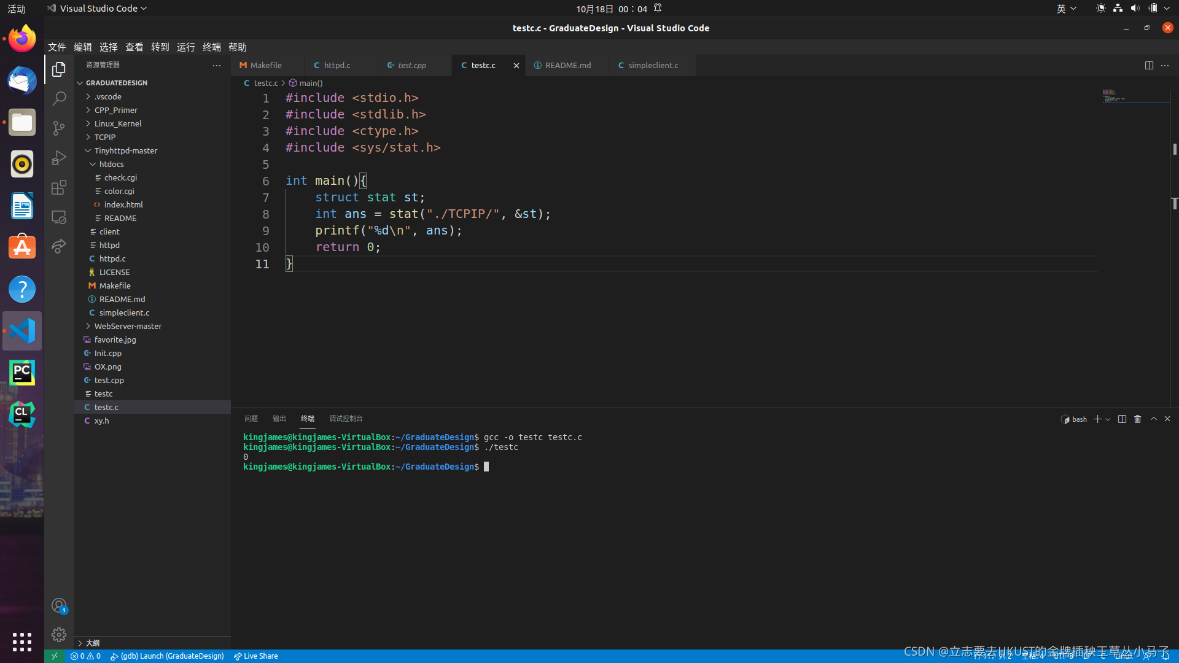Switch to the httpd.c tab

(341, 65)
